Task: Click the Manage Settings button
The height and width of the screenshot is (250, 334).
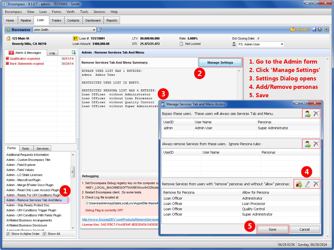Action: coord(220,62)
